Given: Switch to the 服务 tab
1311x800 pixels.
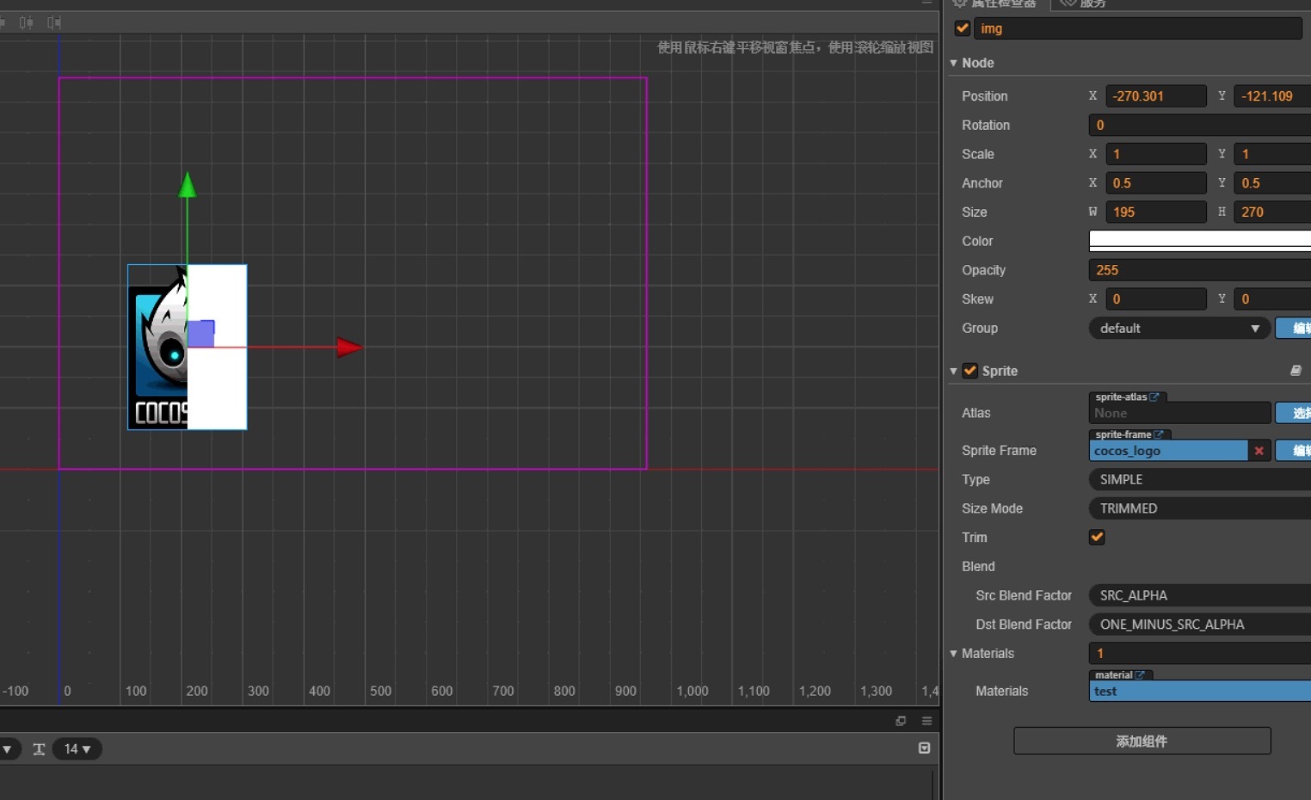Looking at the screenshot, I should point(1084,3).
